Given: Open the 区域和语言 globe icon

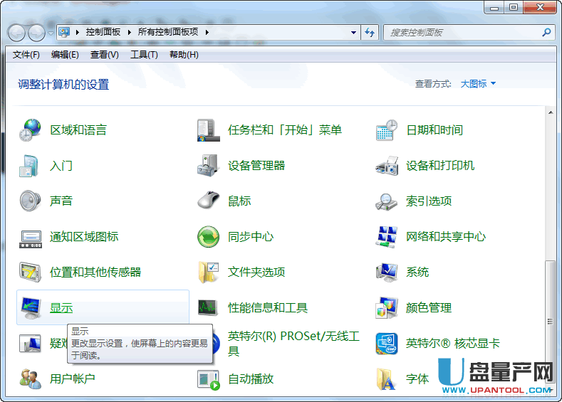Looking at the screenshot, I should click(31, 130).
